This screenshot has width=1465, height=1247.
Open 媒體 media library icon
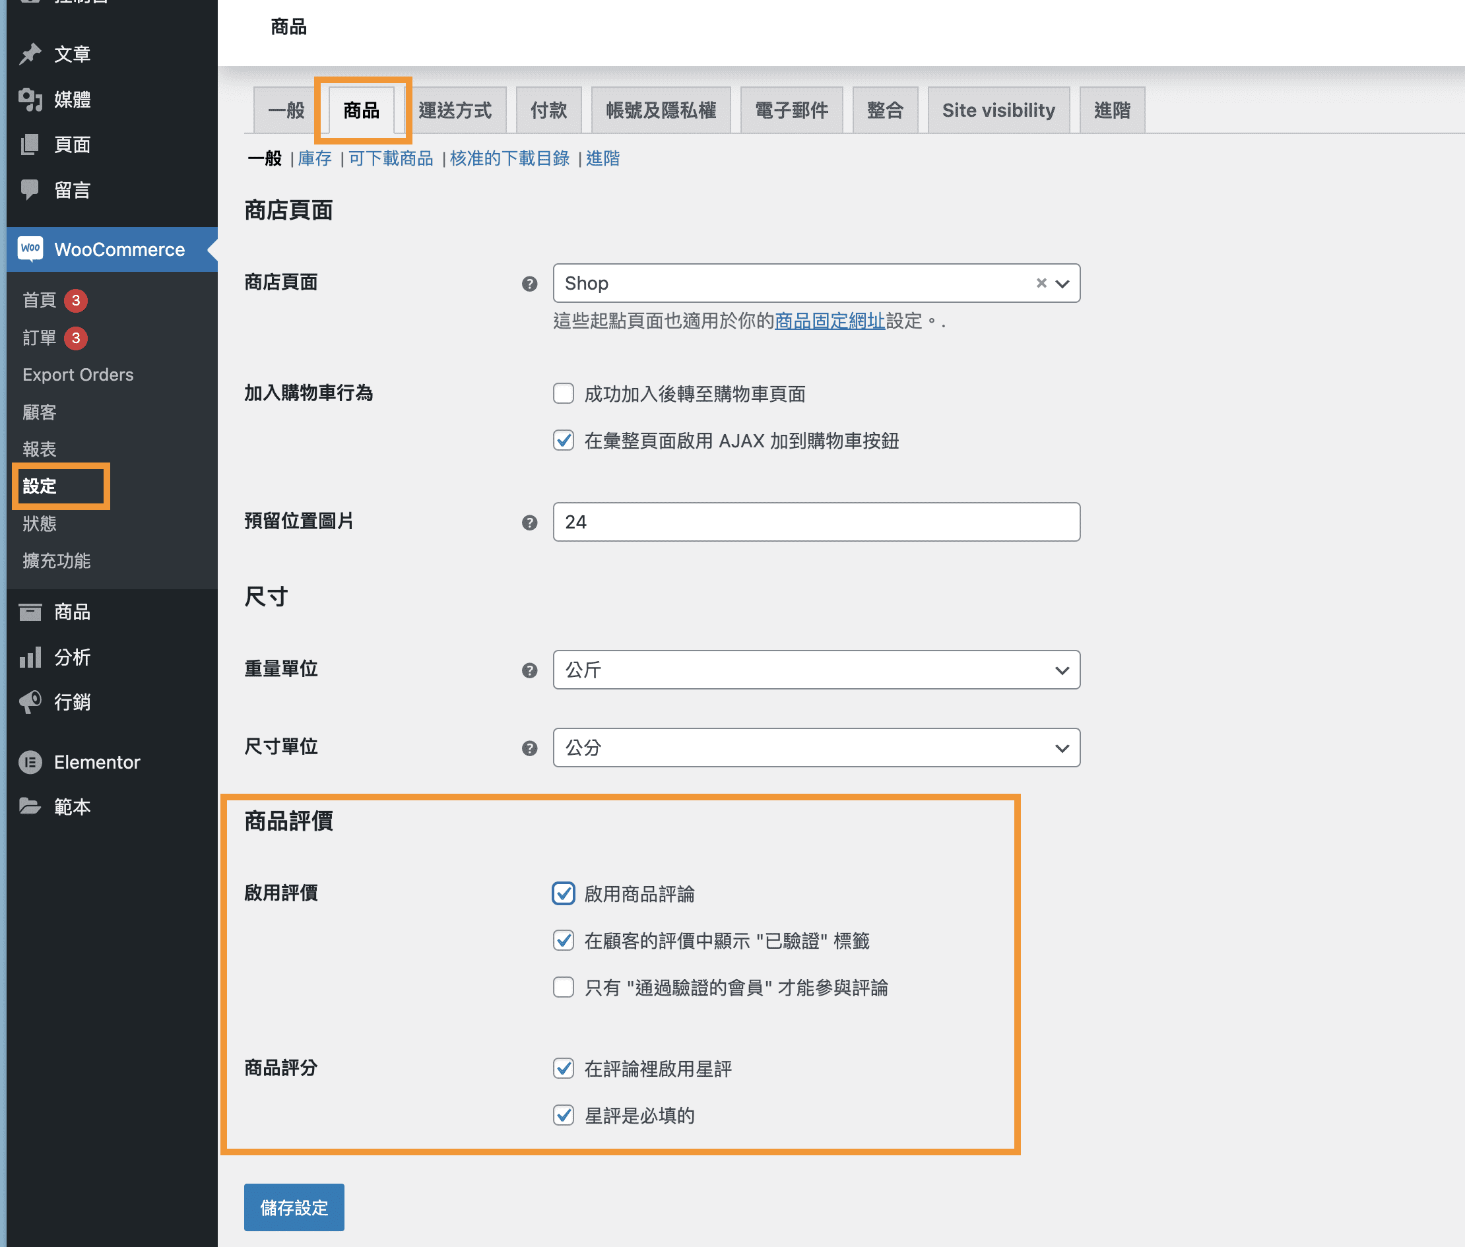30,100
